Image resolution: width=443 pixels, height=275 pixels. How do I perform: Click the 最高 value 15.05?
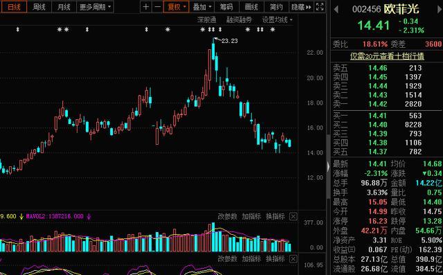(x=378, y=202)
